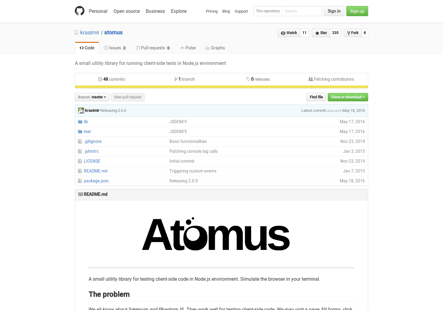This screenshot has height=310, width=443.
Task: Click the branch icon next to 1 branch
Action: tap(176, 79)
